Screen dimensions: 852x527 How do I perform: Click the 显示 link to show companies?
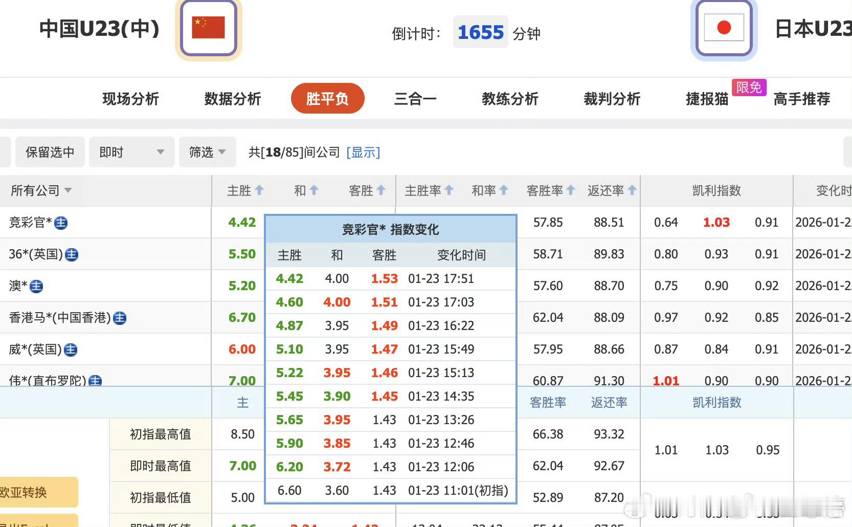[x=363, y=152]
